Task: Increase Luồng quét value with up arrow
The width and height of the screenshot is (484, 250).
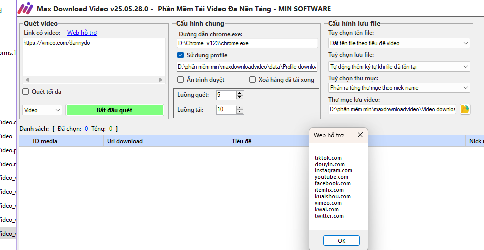Action: [x=240, y=92]
